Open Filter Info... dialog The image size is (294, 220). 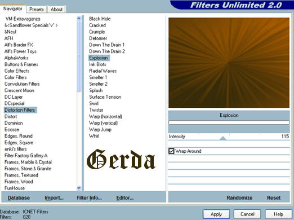pos(89,198)
